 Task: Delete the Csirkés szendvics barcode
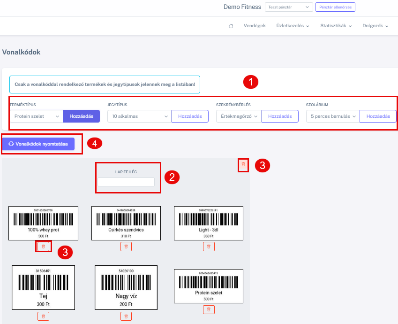(126, 247)
